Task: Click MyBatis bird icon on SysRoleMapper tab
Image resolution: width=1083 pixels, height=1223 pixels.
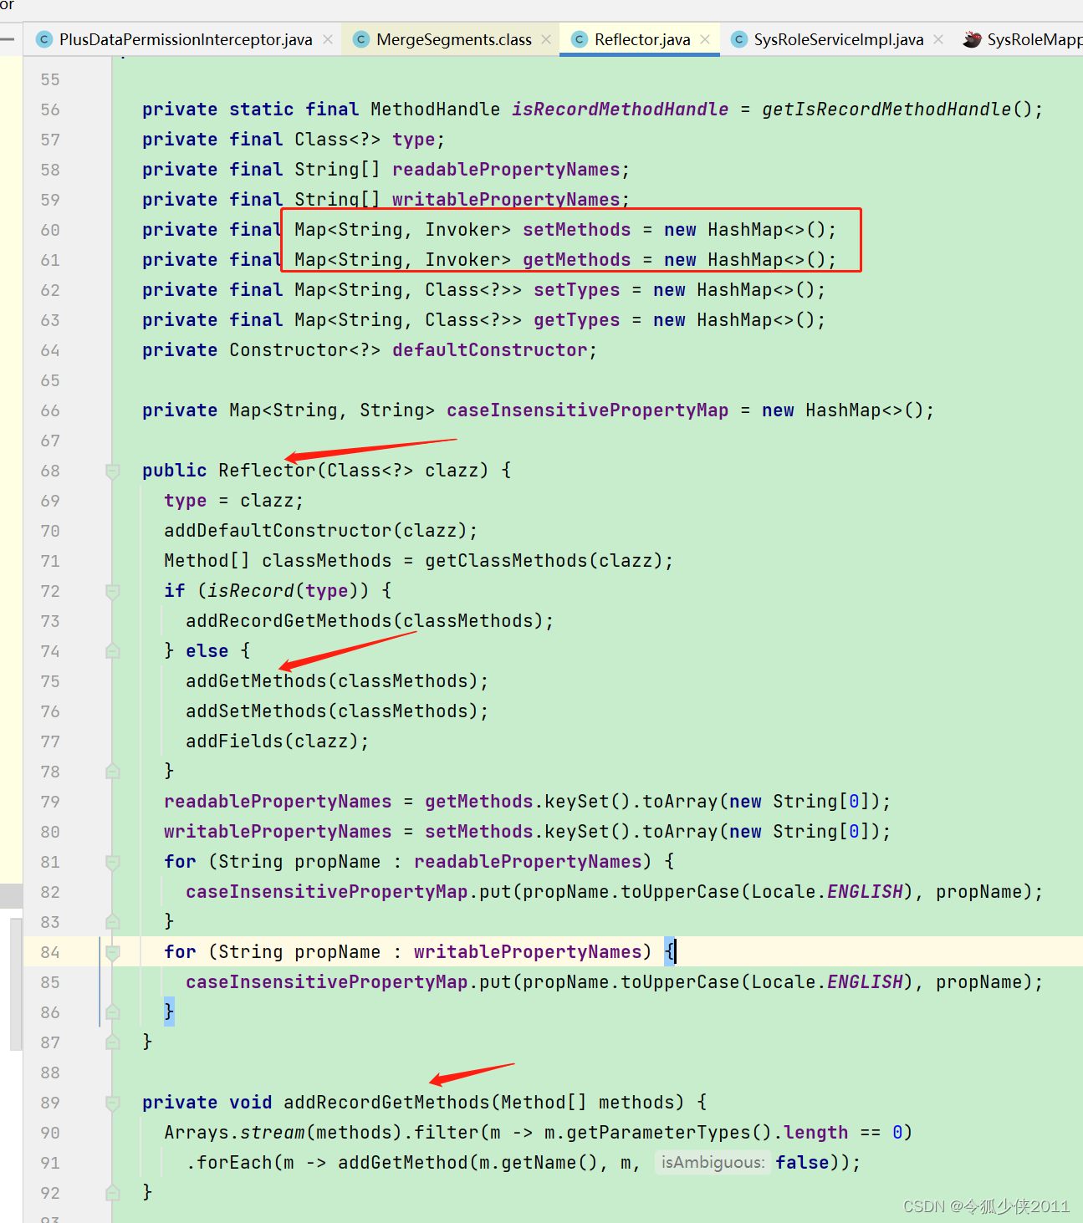Action: (x=972, y=39)
